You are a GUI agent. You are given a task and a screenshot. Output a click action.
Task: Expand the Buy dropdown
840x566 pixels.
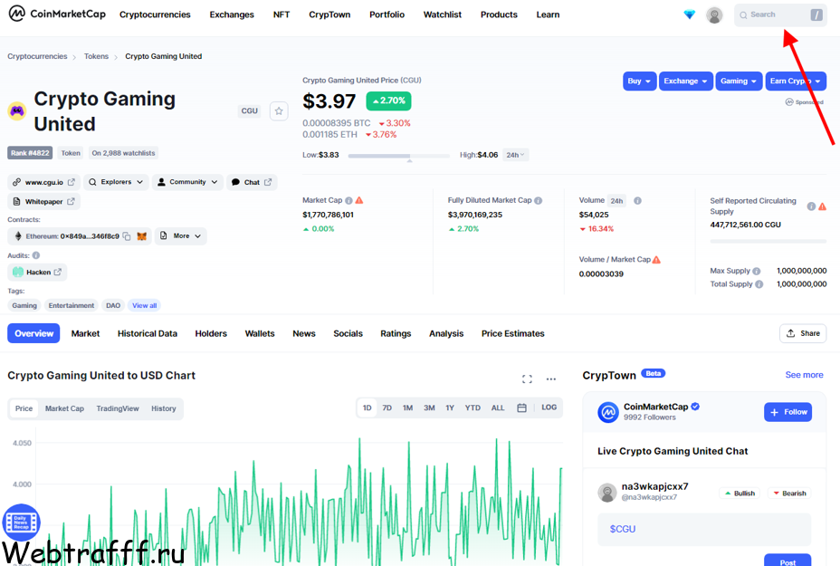[x=640, y=81]
